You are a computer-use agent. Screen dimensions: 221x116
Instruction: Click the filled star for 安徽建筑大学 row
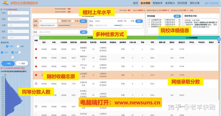36,49
